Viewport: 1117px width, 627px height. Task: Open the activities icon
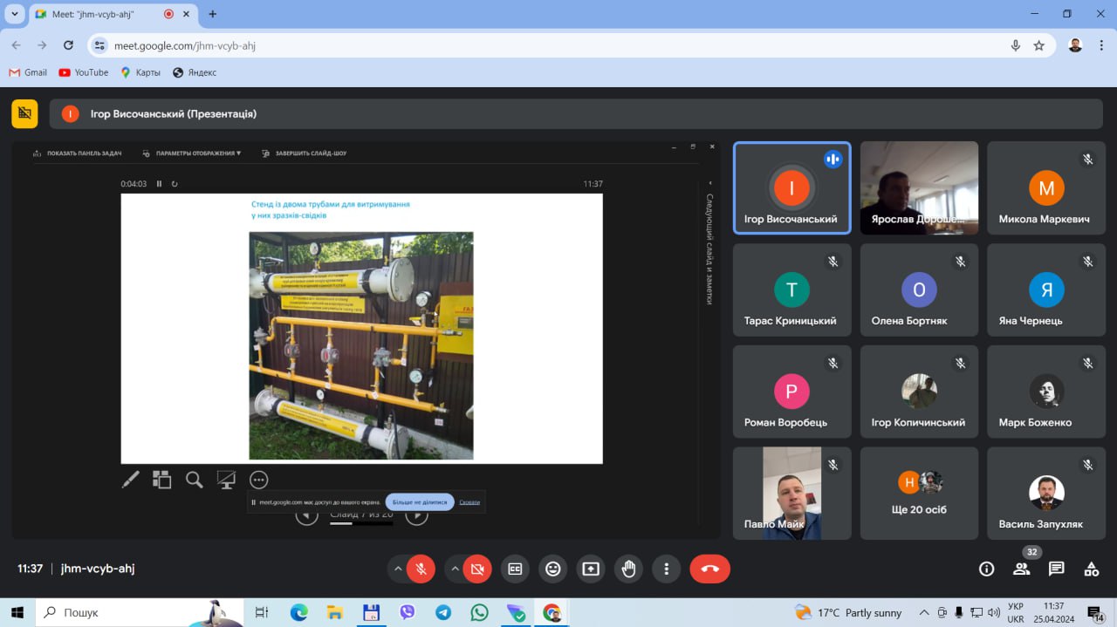1091,569
